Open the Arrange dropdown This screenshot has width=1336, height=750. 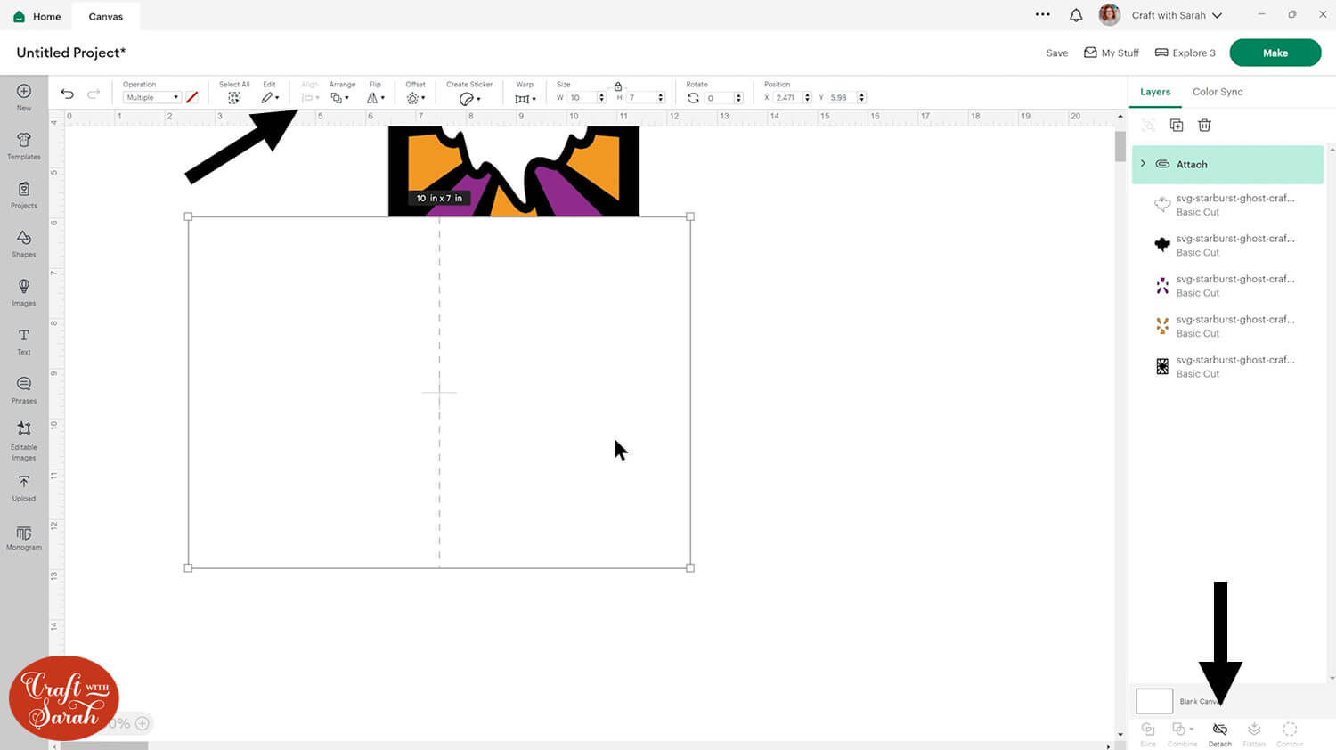click(339, 98)
